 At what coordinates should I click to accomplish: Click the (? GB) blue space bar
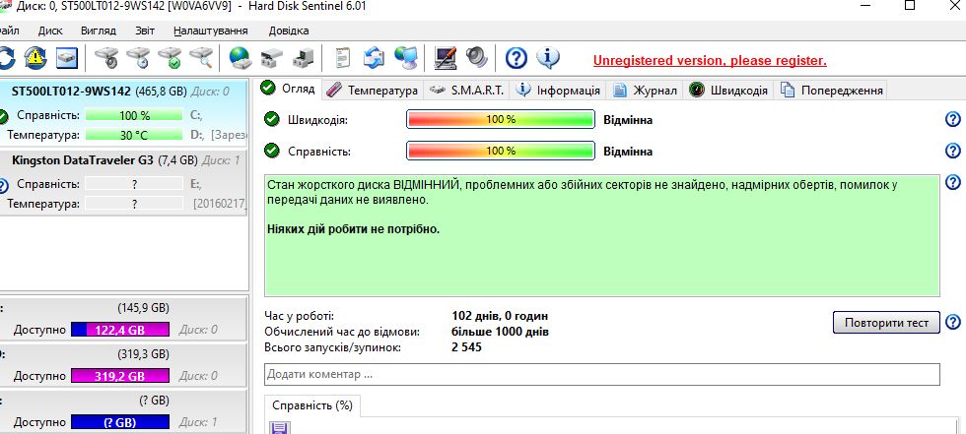point(120,422)
